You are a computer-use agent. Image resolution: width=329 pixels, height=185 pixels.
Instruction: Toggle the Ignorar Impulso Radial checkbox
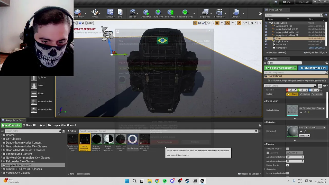(287, 173)
